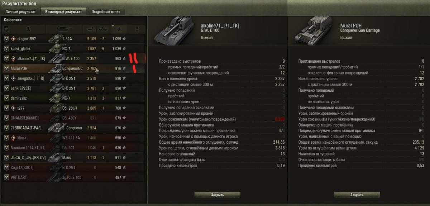Sort by experience star column header
The height and width of the screenshot is (206, 430).
pos(119,29)
